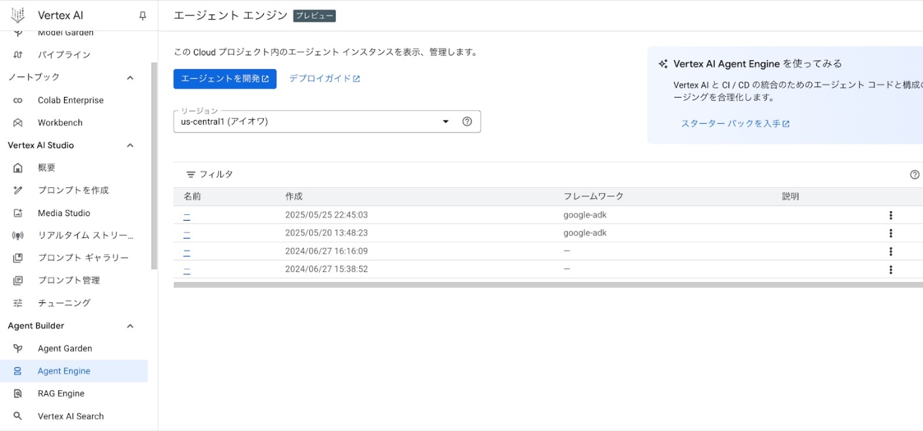Open Model Garden from the sidebar
This screenshot has height=431, width=923.
coord(66,32)
